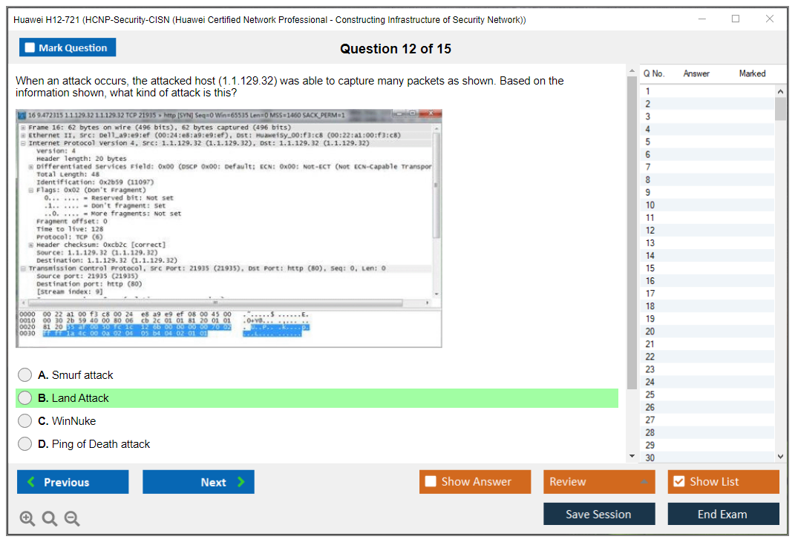Tick the Mark Question checkbox
This screenshot has width=798, height=545.
(x=30, y=48)
